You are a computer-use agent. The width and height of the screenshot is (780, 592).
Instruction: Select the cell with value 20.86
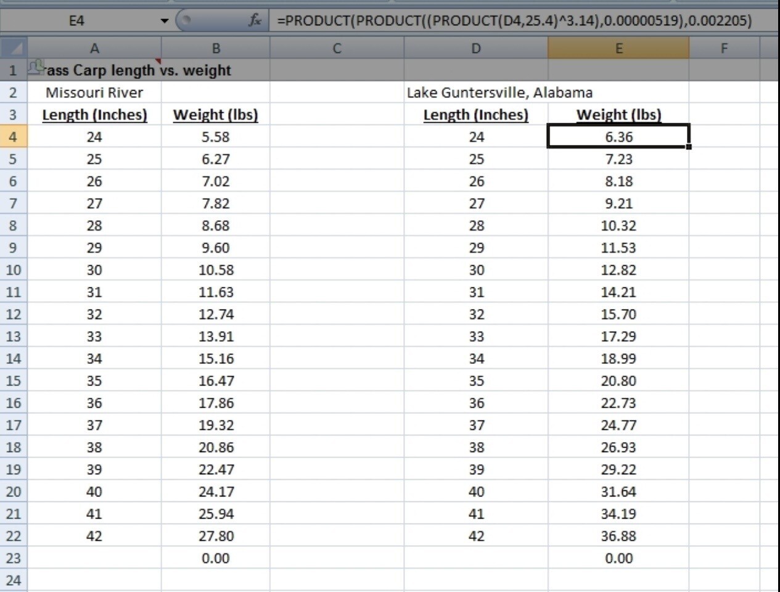coord(216,448)
